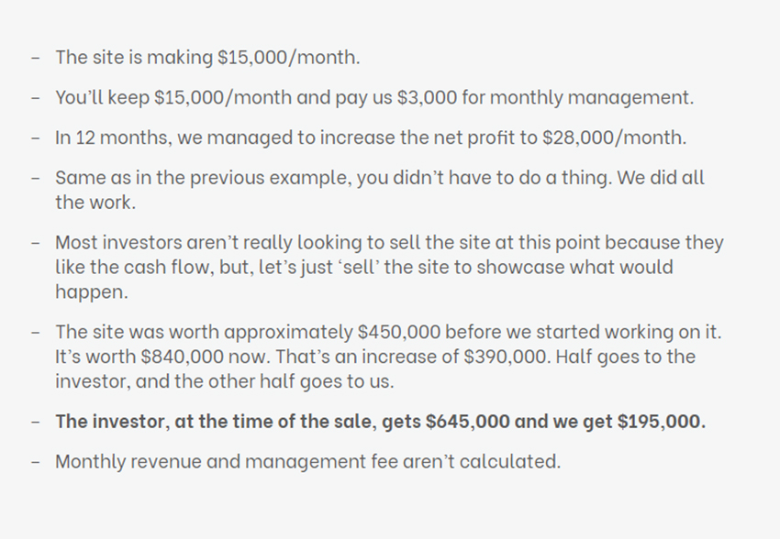Screen dimensions: 780x539
Task: Click the dash bullet before "The site is making"
Action: point(35,58)
